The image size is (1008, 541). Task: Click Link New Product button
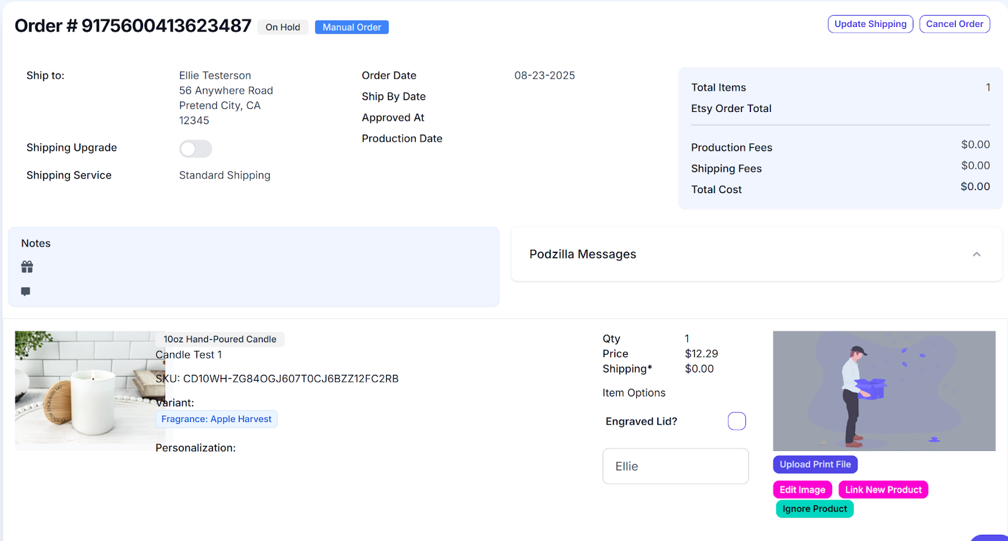(x=883, y=489)
